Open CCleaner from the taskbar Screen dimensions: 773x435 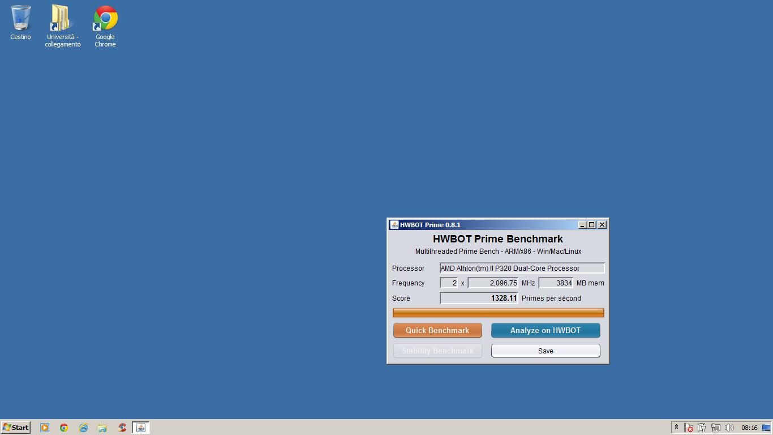122,428
